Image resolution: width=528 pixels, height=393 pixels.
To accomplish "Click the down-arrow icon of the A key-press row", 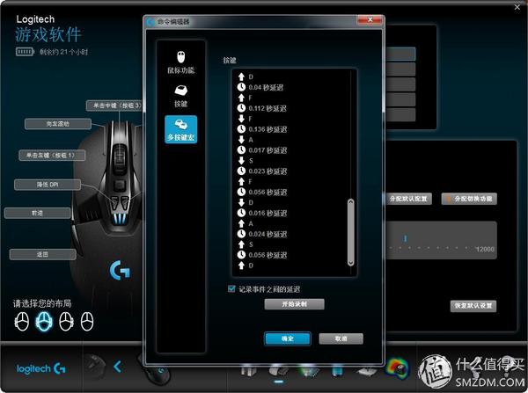I will point(241,139).
